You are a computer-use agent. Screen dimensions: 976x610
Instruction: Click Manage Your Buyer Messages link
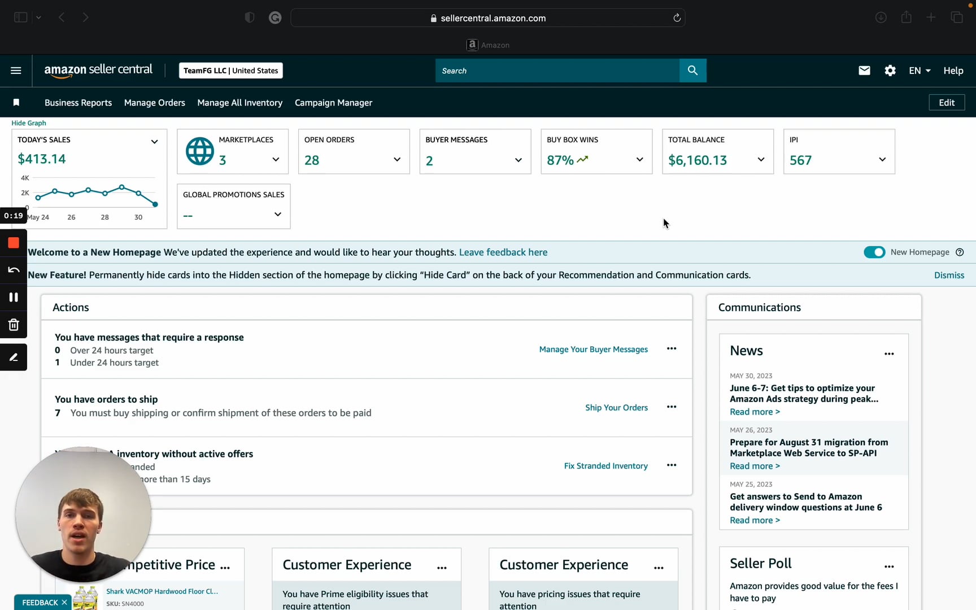point(594,350)
